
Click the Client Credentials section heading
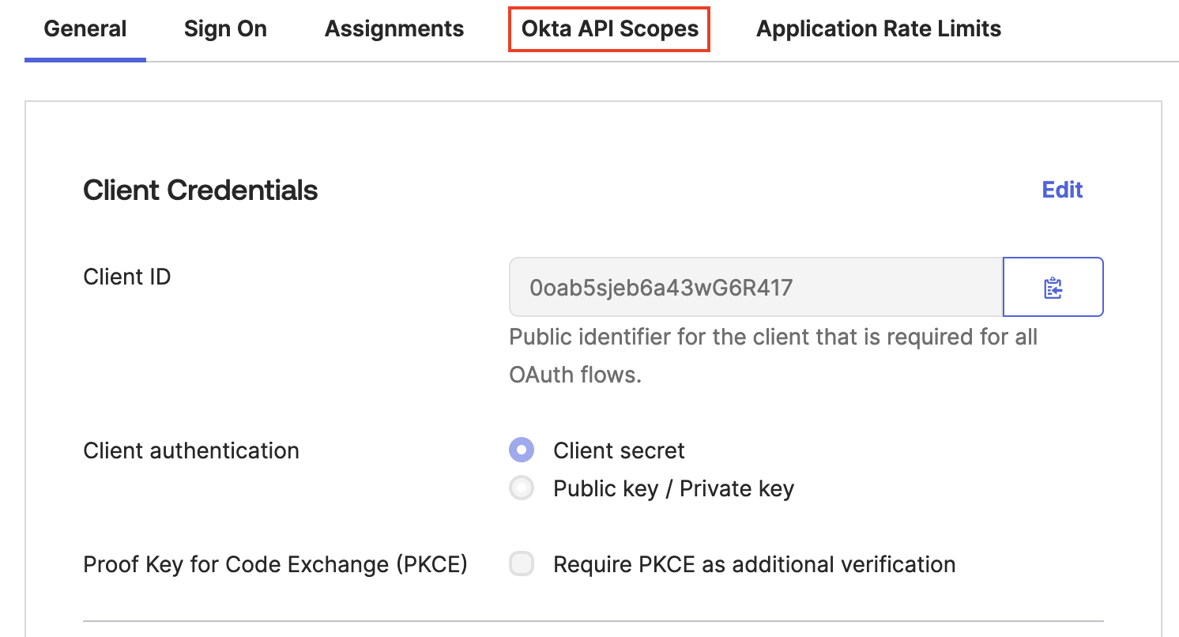click(x=200, y=190)
